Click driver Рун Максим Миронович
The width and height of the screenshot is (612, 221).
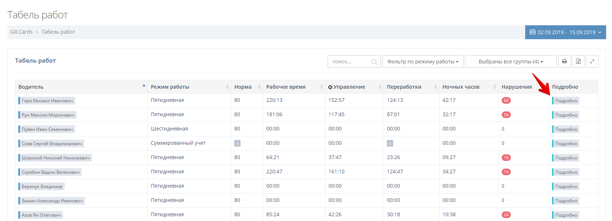tap(48, 115)
